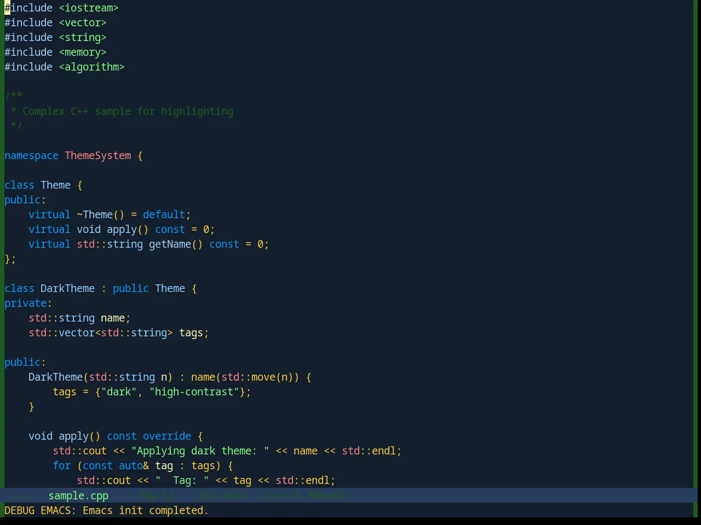The width and height of the screenshot is (701, 525).
Task: Click the <memory> header name
Action: 83,52
